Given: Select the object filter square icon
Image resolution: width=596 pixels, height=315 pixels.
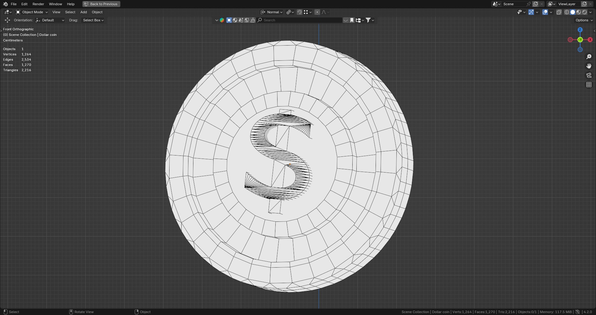Looking at the screenshot, I should [x=229, y=20].
